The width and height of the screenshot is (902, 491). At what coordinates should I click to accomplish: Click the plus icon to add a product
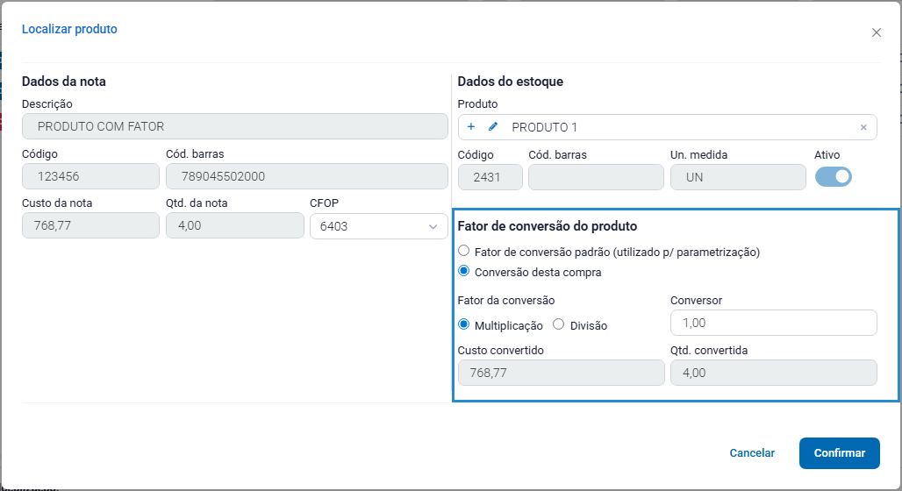pos(471,127)
